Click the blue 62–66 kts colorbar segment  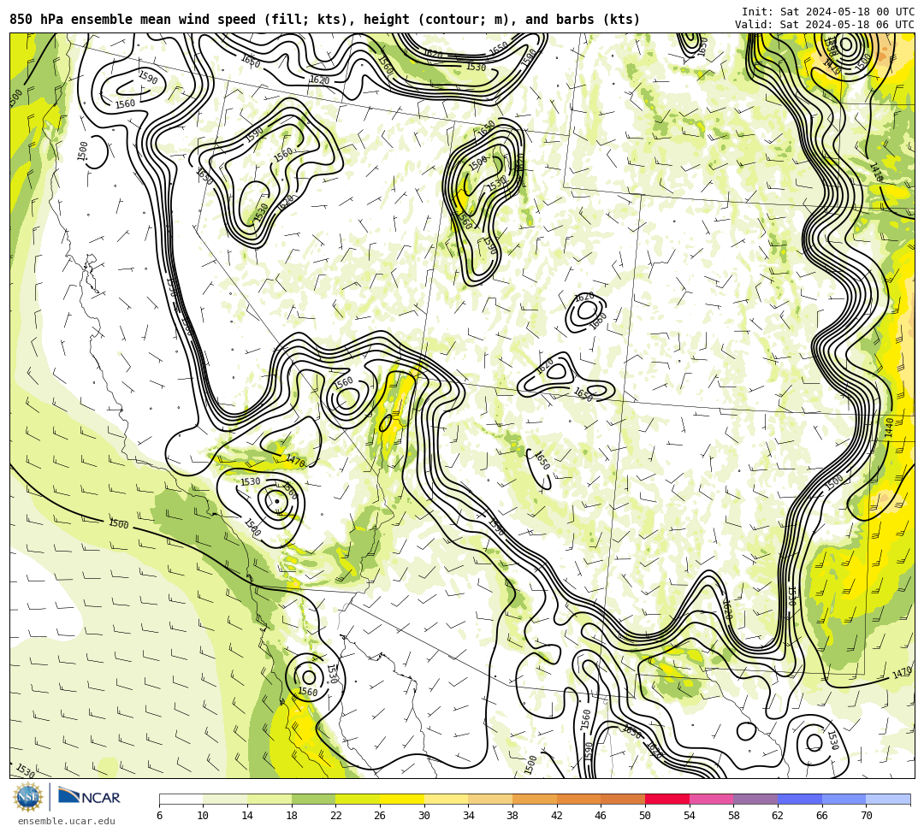click(x=800, y=799)
